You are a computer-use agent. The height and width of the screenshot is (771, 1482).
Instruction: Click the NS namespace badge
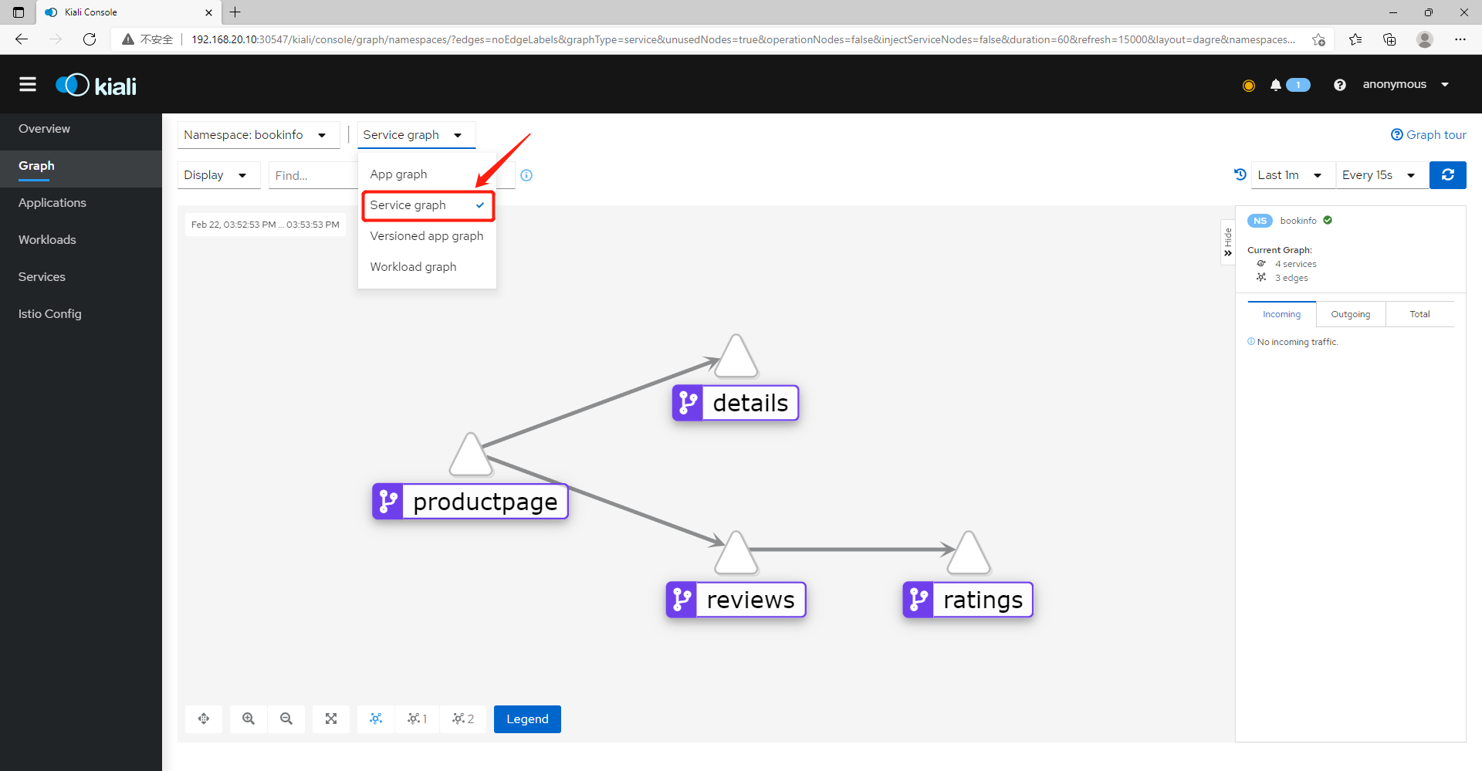click(x=1260, y=221)
